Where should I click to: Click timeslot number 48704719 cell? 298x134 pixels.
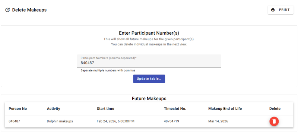[171, 121]
